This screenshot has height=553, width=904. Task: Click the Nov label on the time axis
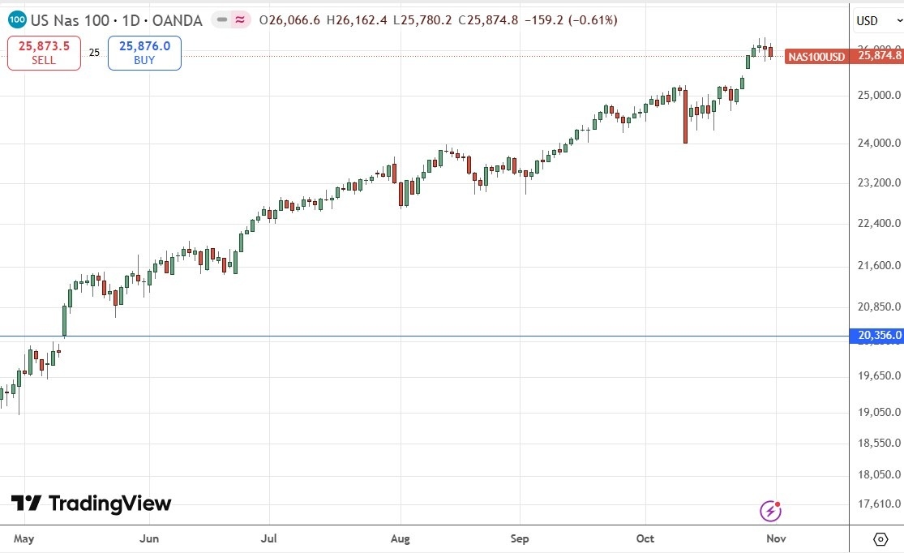776,538
